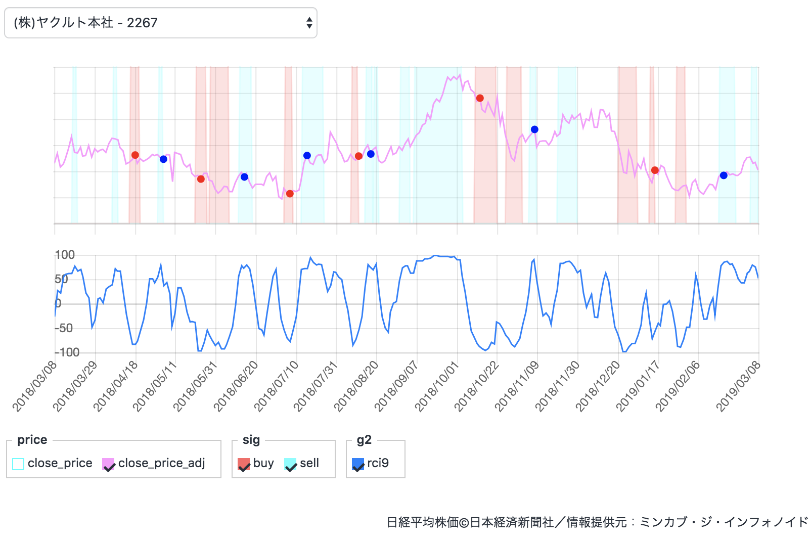Click the 2018/10/01 date axis label
810x544 pixels.
pyautogui.click(x=437, y=387)
